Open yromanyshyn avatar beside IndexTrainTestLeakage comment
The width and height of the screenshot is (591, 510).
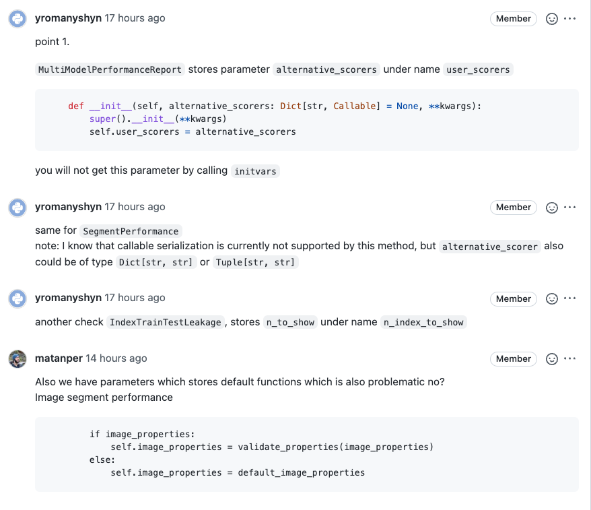(x=18, y=298)
